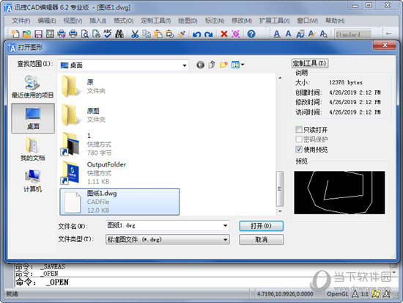The width and height of the screenshot is (403, 303).
Task: Select the 图纸1.dwg file
Action: tap(119, 202)
